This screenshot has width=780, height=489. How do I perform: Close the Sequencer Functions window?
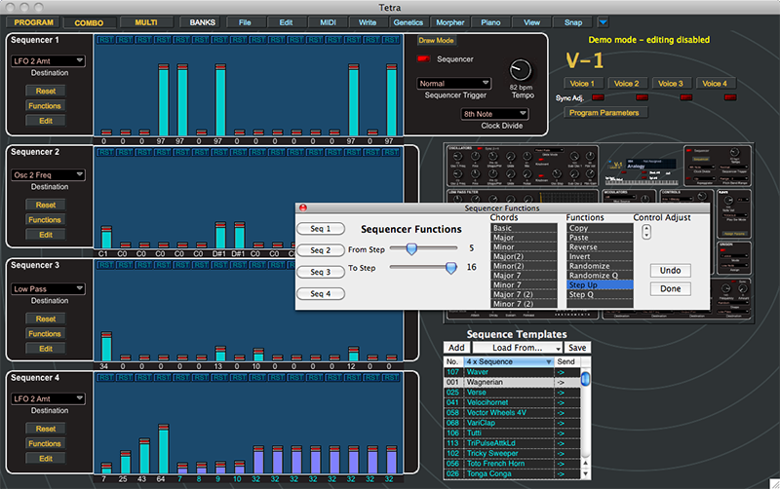click(x=302, y=208)
